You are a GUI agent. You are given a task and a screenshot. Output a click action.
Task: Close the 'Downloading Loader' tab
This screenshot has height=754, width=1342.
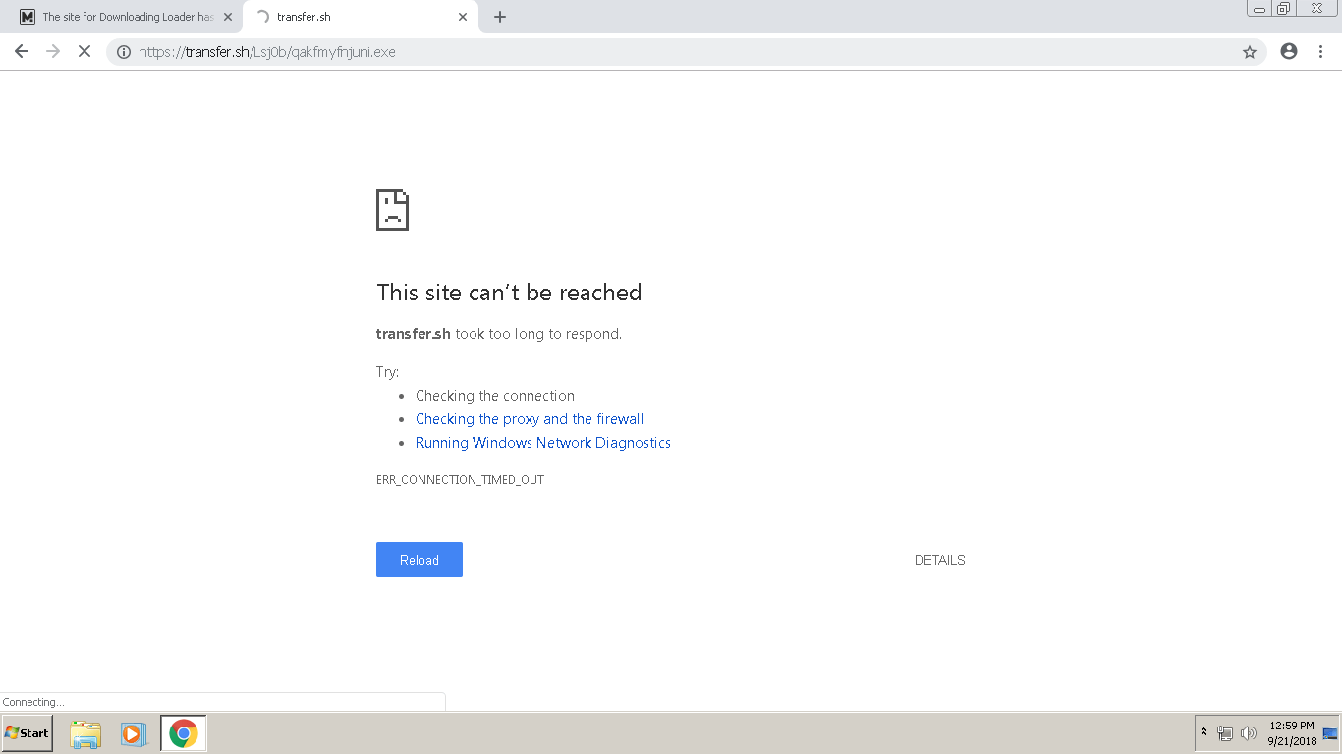228,17
